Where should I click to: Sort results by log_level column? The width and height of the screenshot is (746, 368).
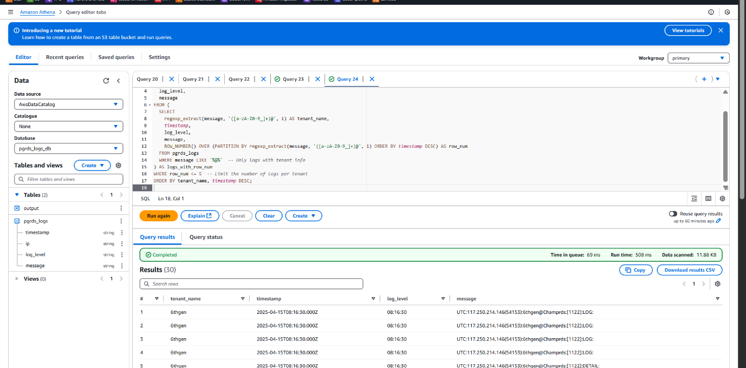tap(443, 299)
